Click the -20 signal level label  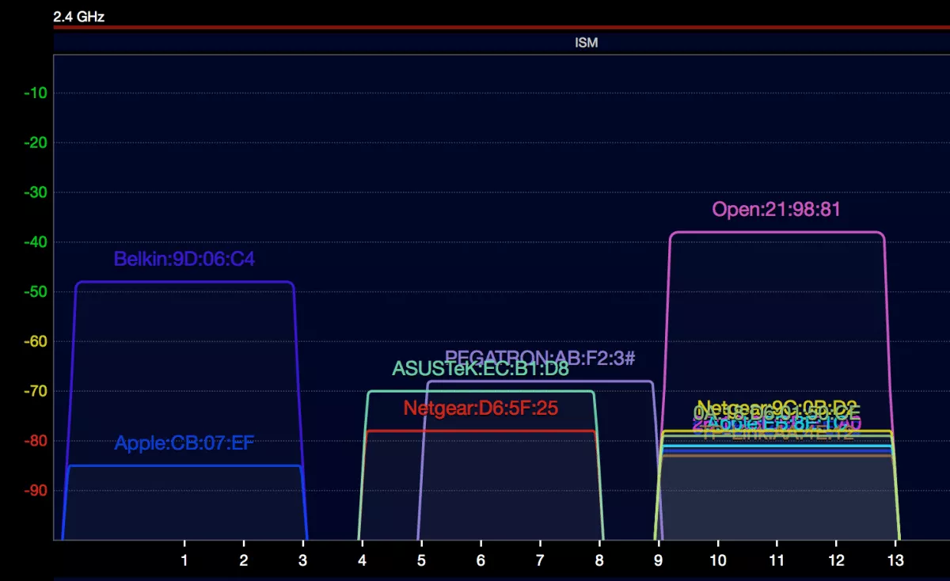click(x=36, y=143)
